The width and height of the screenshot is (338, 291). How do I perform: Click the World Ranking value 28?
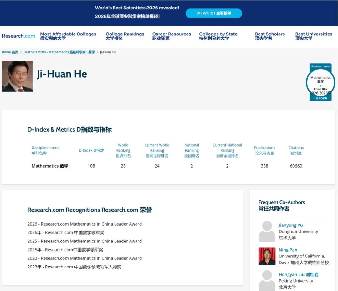tap(123, 166)
